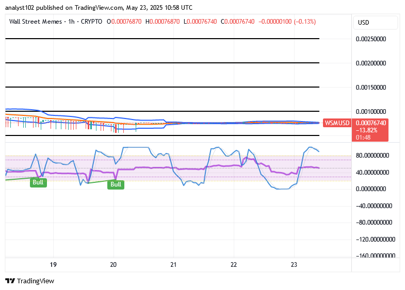Click the TradingView logo at bottom left
This screenshot has width=405, height=290.
pyautogui.click(x=30, y=281)
